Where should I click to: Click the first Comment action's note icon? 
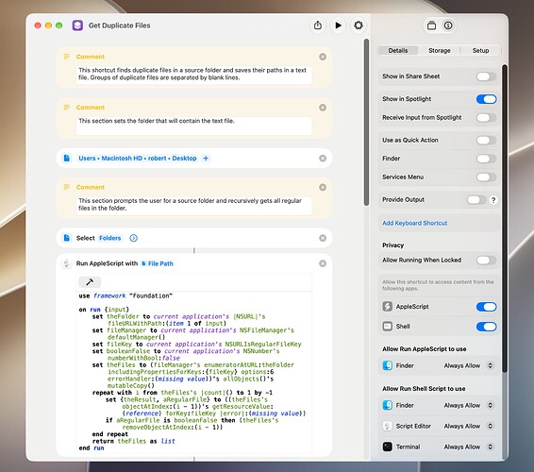tap(67, 57)
